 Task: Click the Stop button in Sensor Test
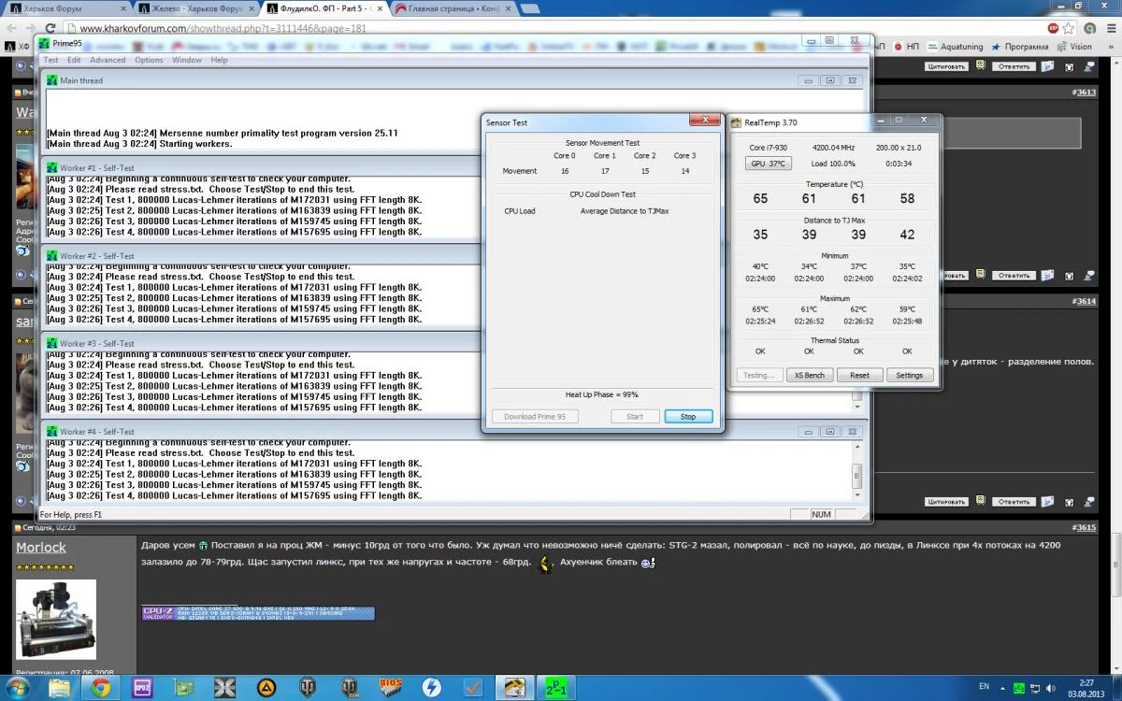688,417
